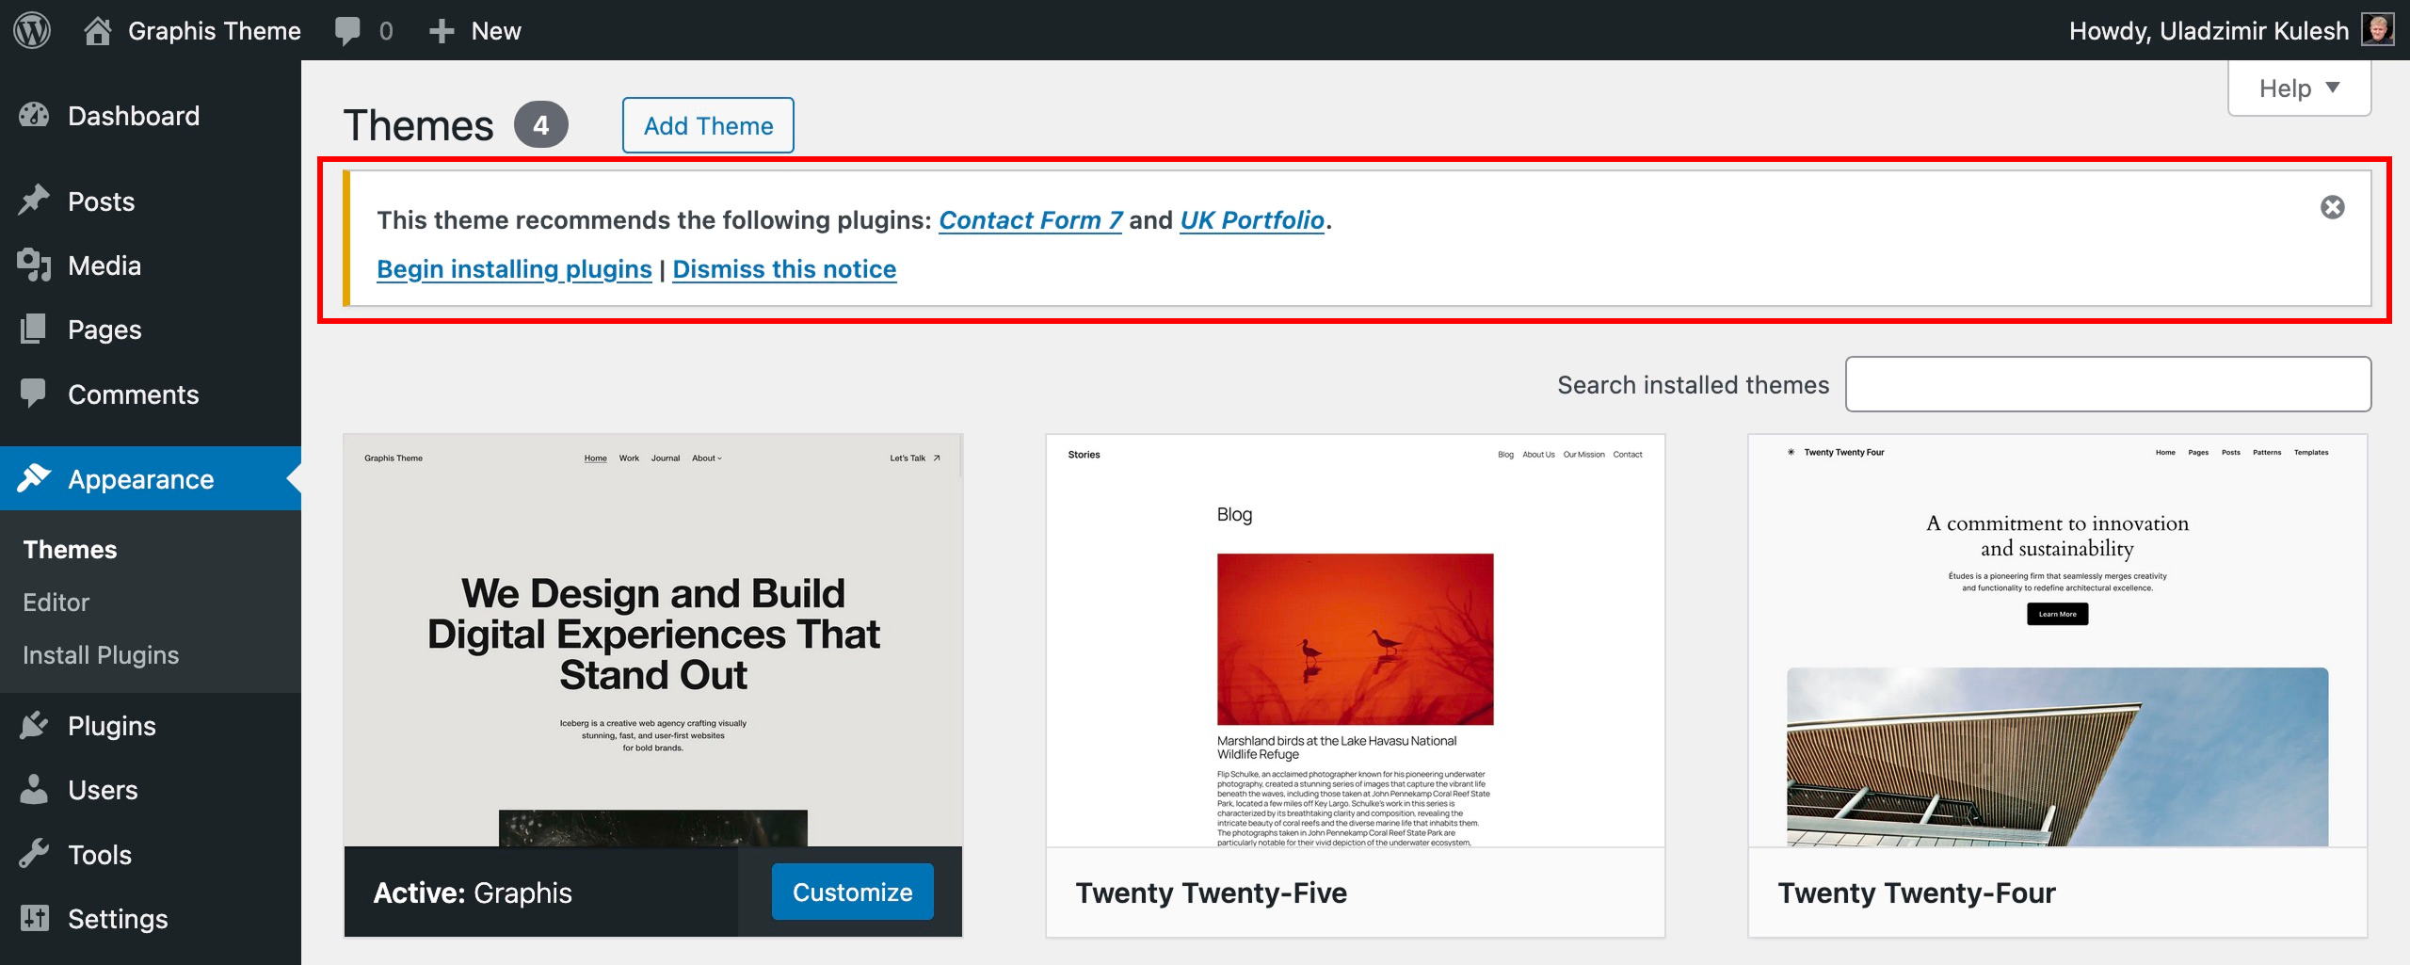Dismiss the notice with the X icon

tap(2332, 207)
